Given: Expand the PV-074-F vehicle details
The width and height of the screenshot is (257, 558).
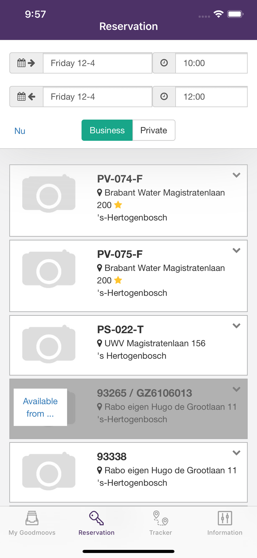Looking at the screenshot, I should pyautogui.click(x=236, y=175).
